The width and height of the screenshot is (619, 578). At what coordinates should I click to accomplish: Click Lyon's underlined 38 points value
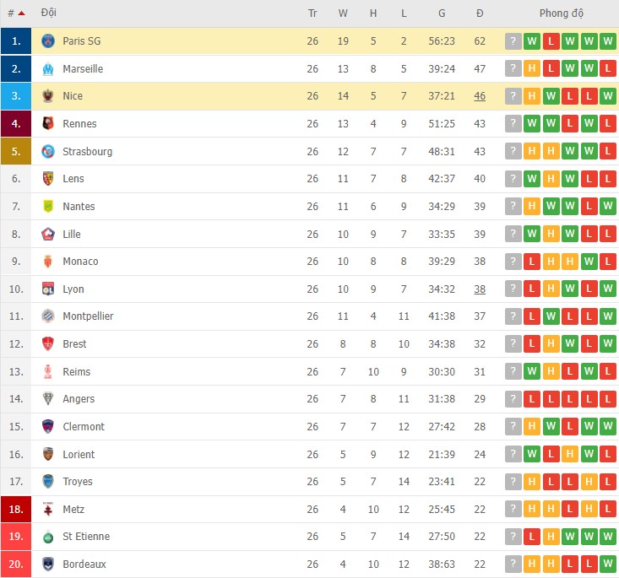click(x=480, y=289)
